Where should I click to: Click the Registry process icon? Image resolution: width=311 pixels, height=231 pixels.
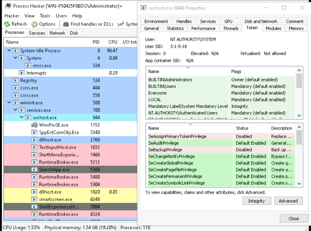(16, 80)
